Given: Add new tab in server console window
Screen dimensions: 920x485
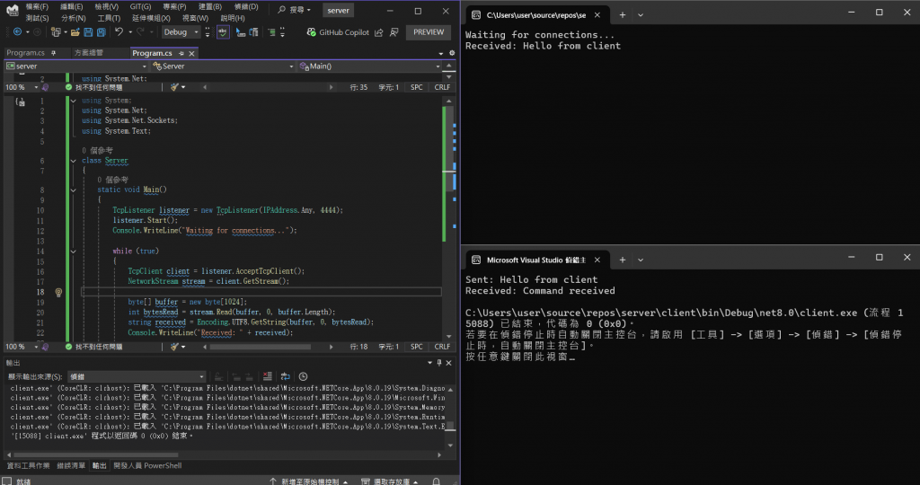Looking at the screenshot, I should [x=623, y=14].
